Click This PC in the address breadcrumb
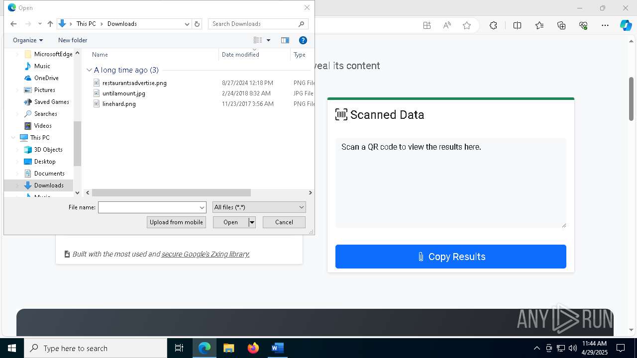The width and height of the screenshot is (637, 358). tap(86, 24)
